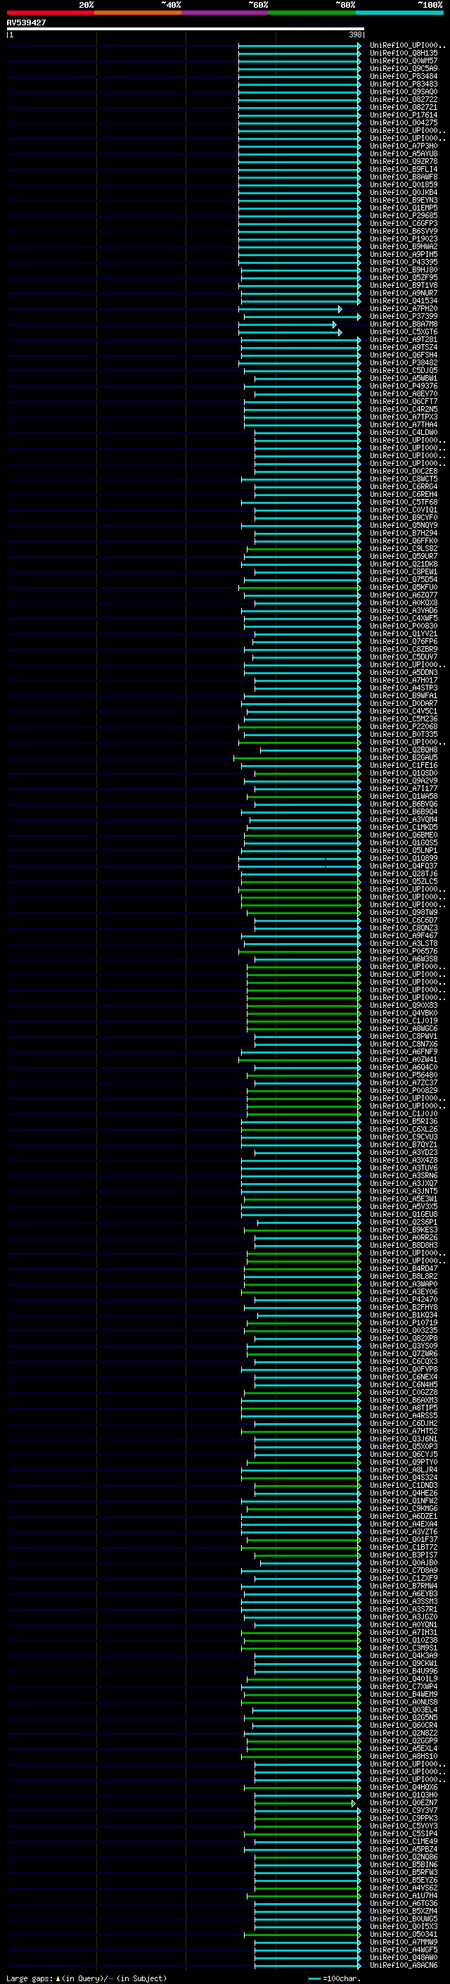Viewport: 450px width, 1984px height.
Task: Open hit UniRef100_C9Y3V7
Action: tap(404, 1810)
